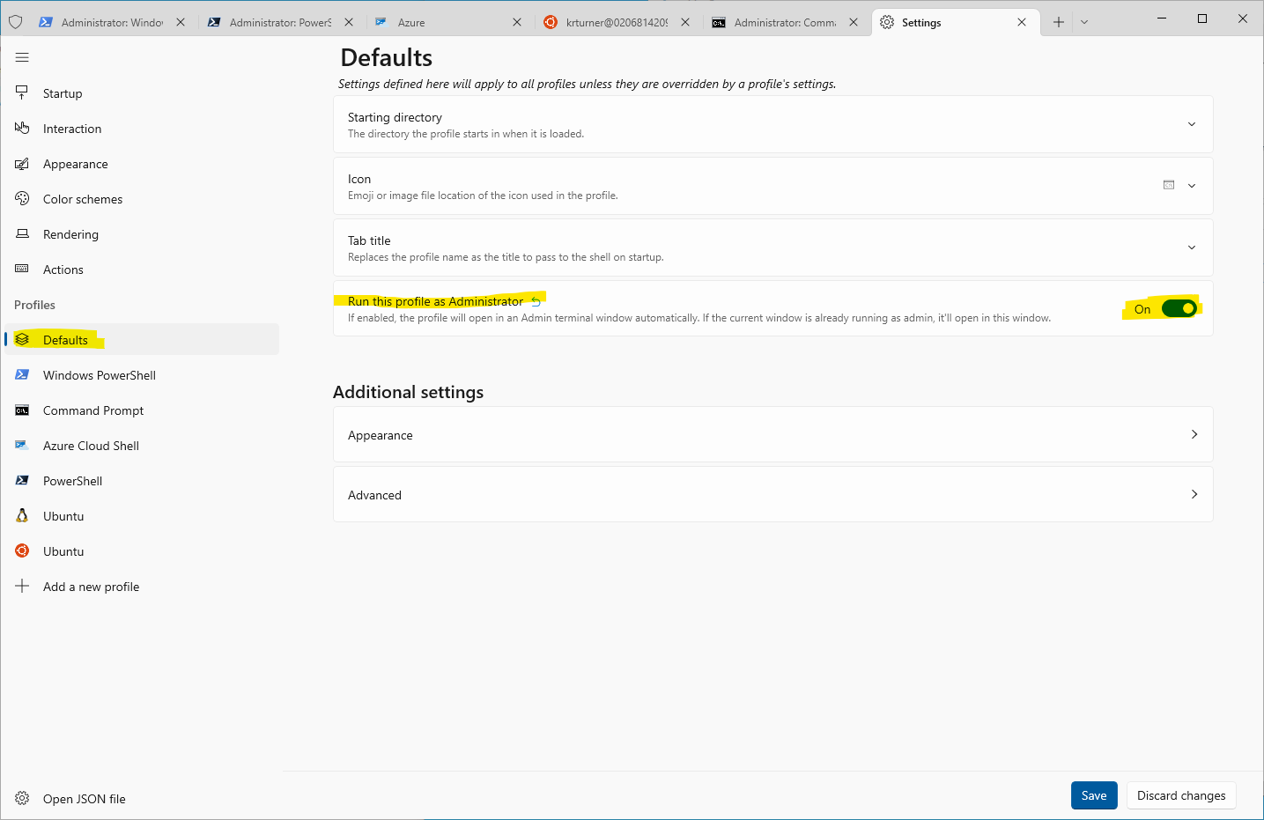Click the Save button
Viewport: 1264px width, 820px height.
pyautogui.click(x=1093, y=795)
